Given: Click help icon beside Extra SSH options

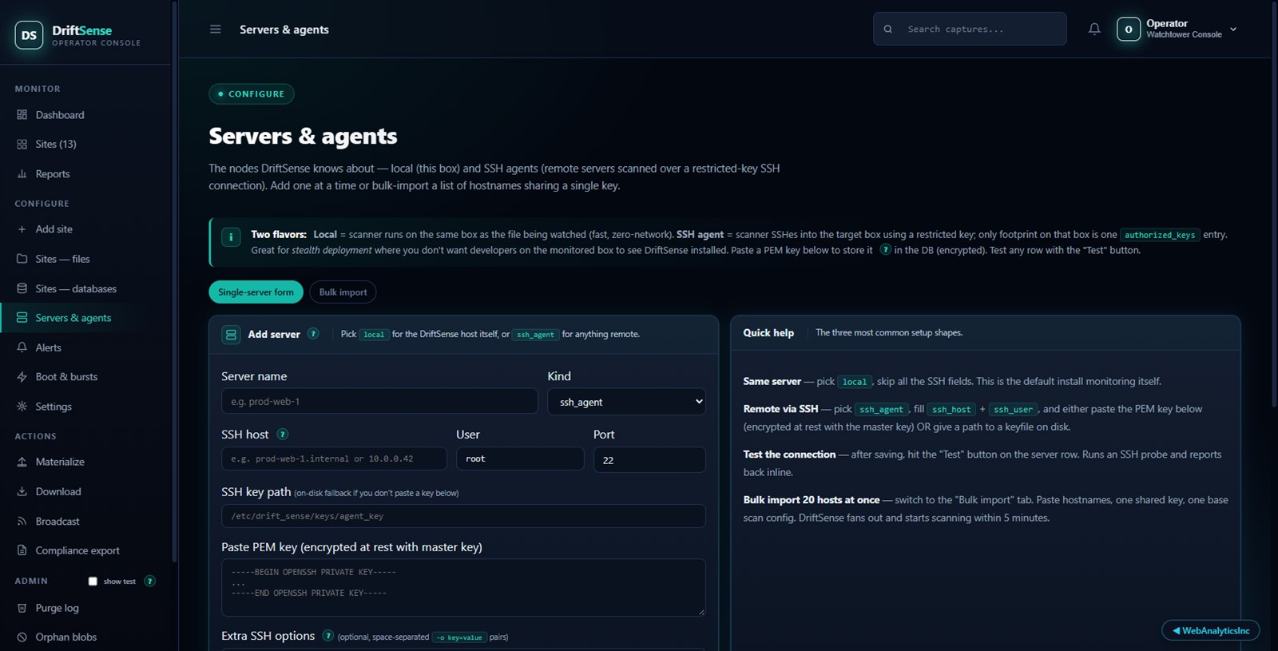Looking at the screenshot, I should pos(327,636).
